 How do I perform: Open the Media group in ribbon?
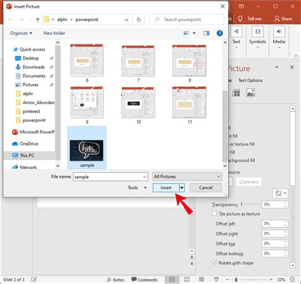tap(279, 37)
